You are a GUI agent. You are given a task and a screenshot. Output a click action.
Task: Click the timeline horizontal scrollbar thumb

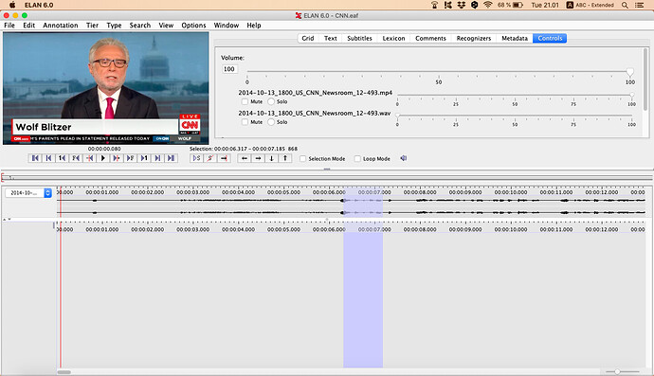point(64,372)
